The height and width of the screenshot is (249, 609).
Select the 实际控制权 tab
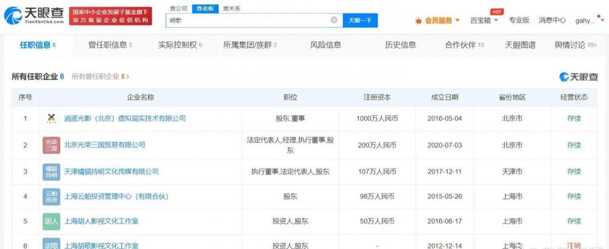point(180,45)
